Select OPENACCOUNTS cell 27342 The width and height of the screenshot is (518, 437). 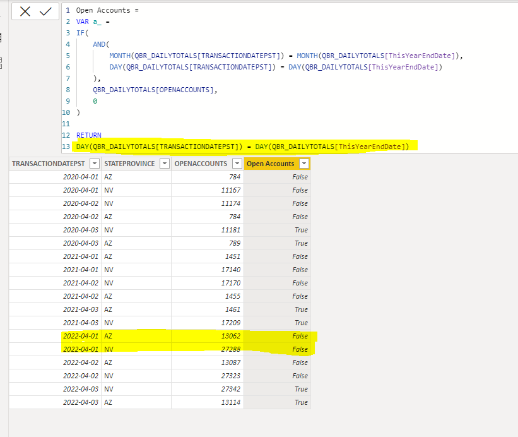click(208, 389)
